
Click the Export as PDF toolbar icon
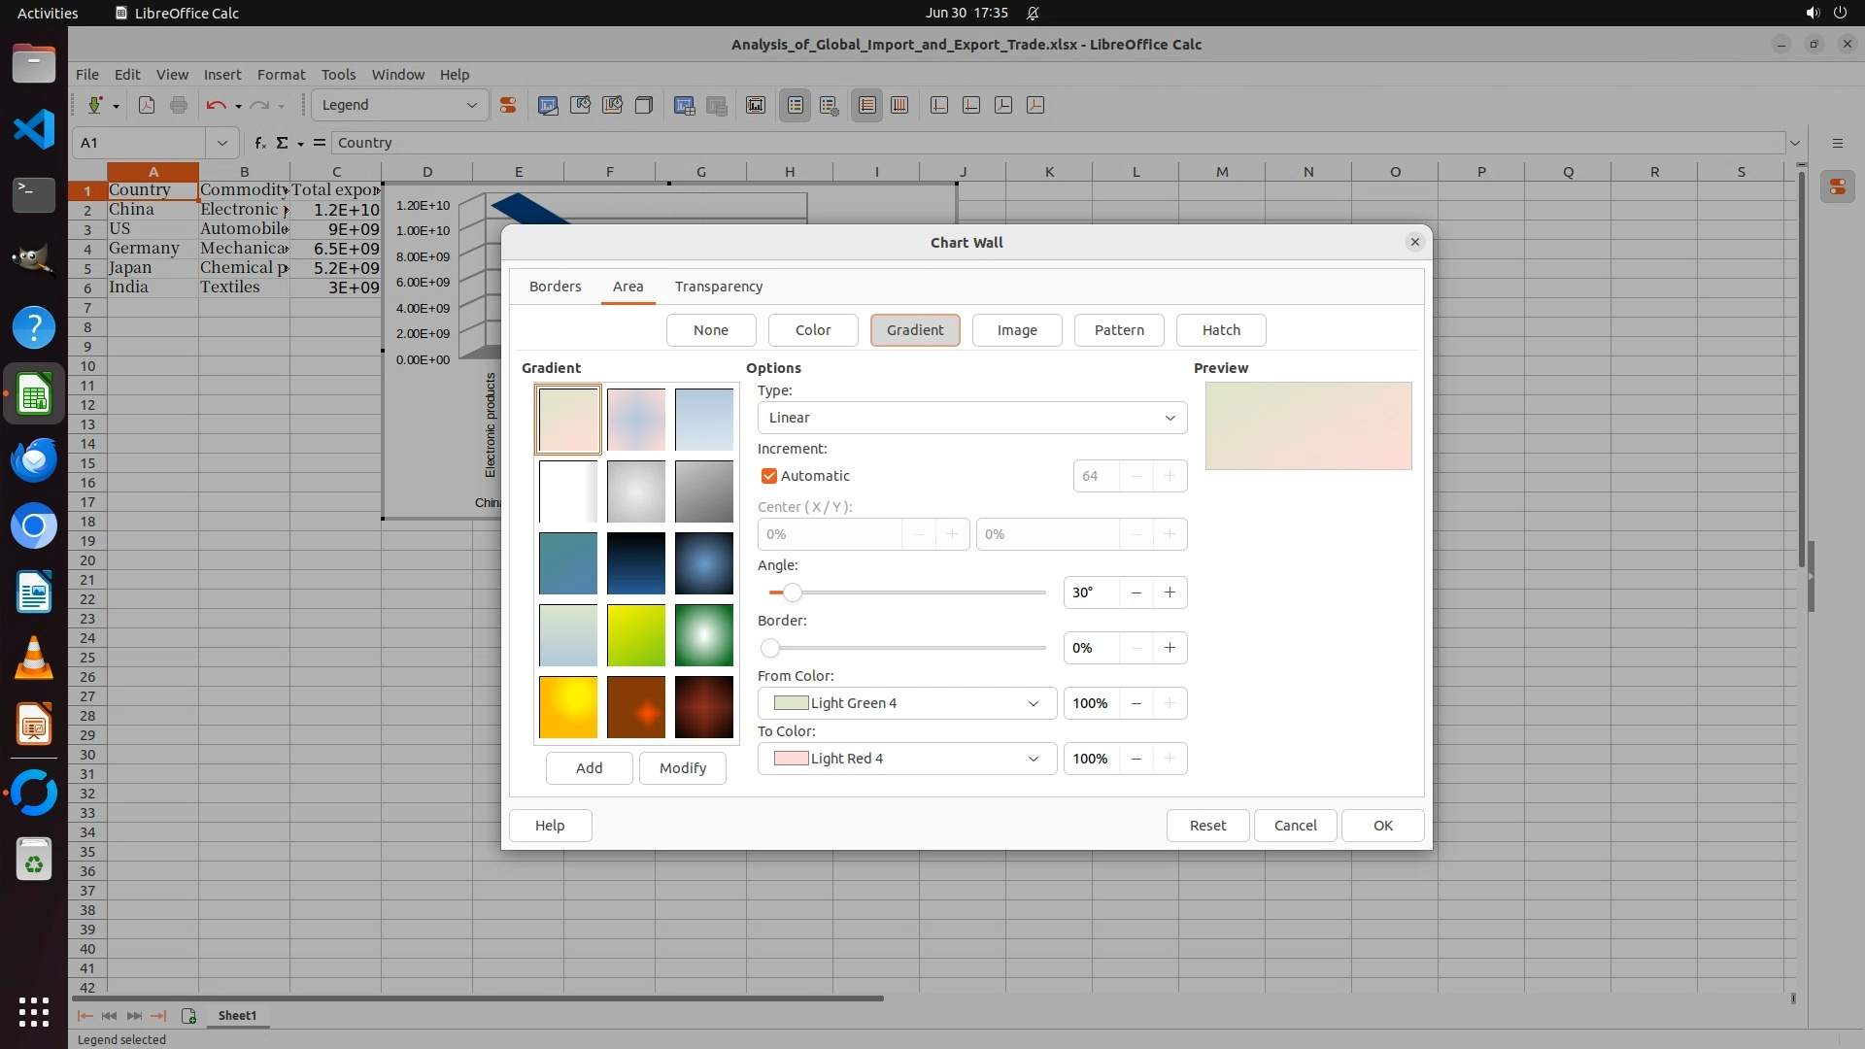(147, 105)
